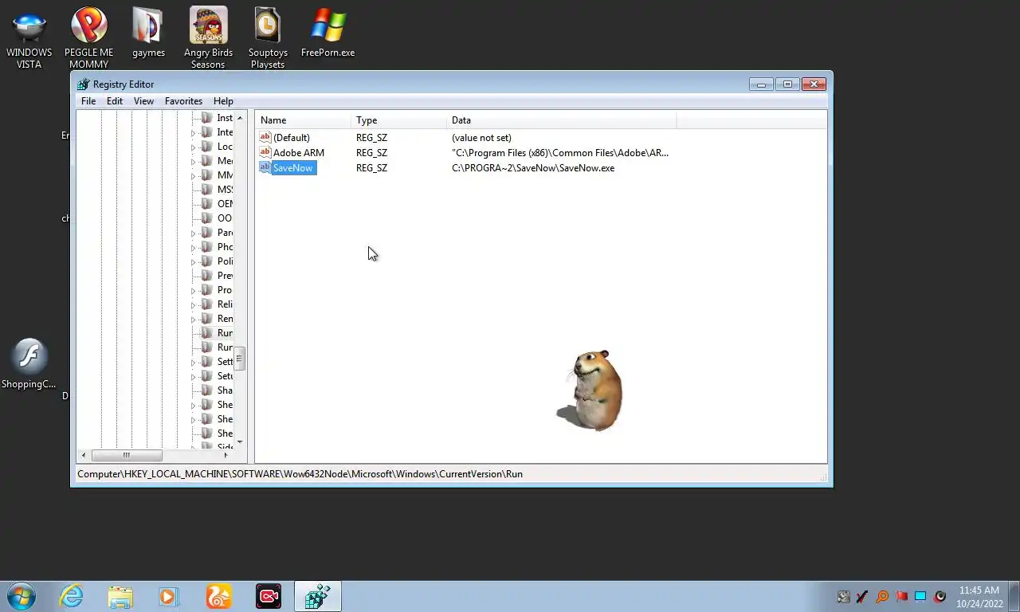
Task: Click the volume speaker tray icon
Action: coord(940,596)
